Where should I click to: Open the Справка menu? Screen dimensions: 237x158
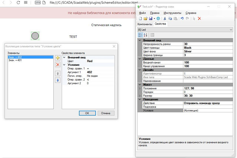click(191, 13)
